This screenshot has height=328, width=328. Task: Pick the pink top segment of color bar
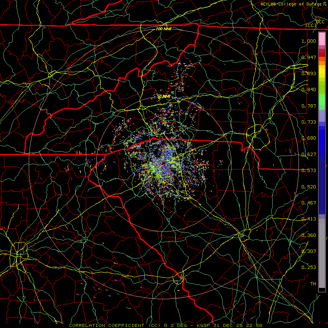[322, 39]
